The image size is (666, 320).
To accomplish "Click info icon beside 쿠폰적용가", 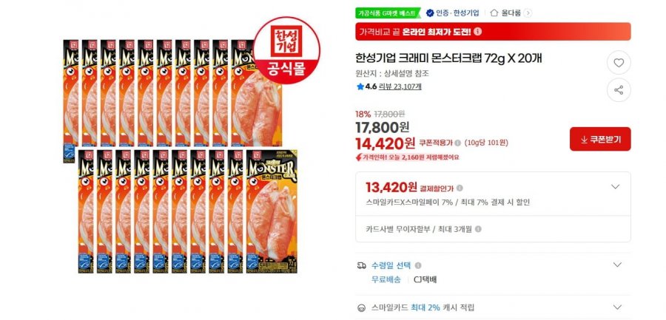I will [x=457, y=143].
